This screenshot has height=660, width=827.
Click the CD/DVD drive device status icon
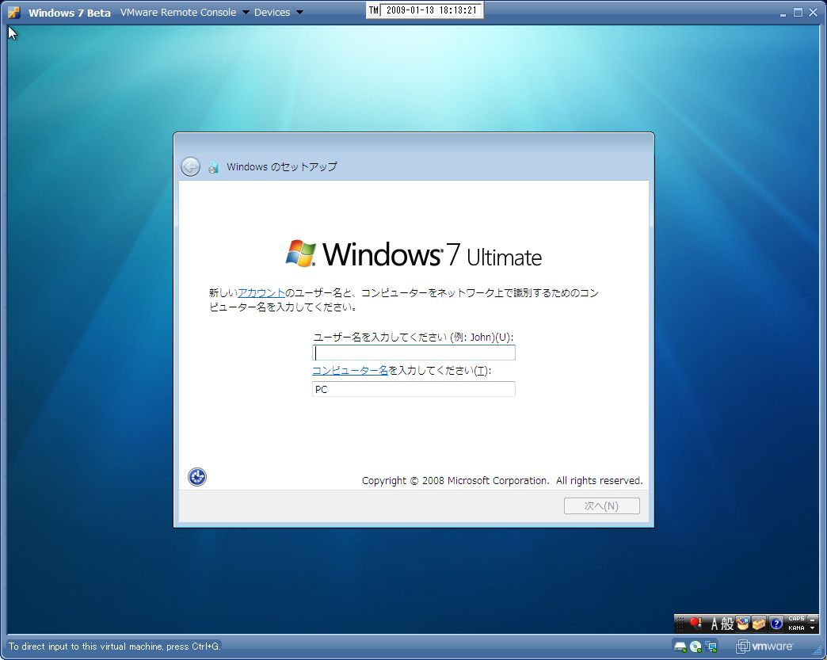696,647
